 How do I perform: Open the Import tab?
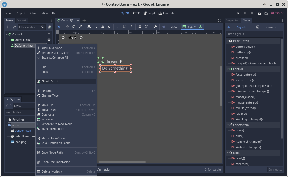[21, 20]
